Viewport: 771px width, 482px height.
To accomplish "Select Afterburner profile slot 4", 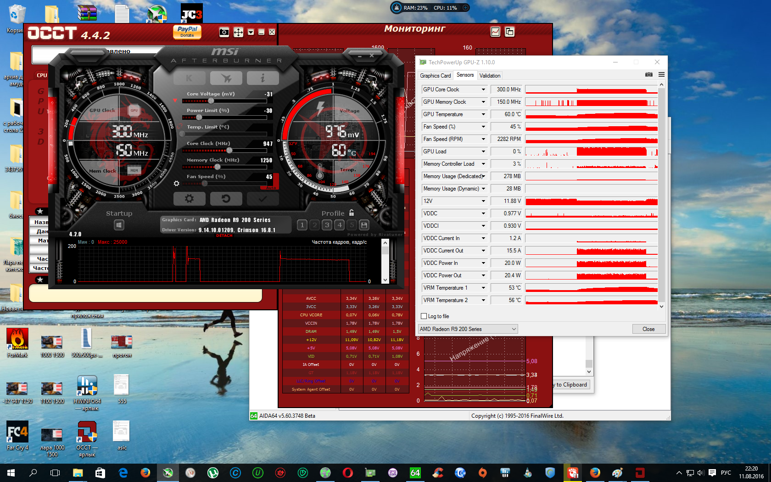I will [x=340, y=225].
